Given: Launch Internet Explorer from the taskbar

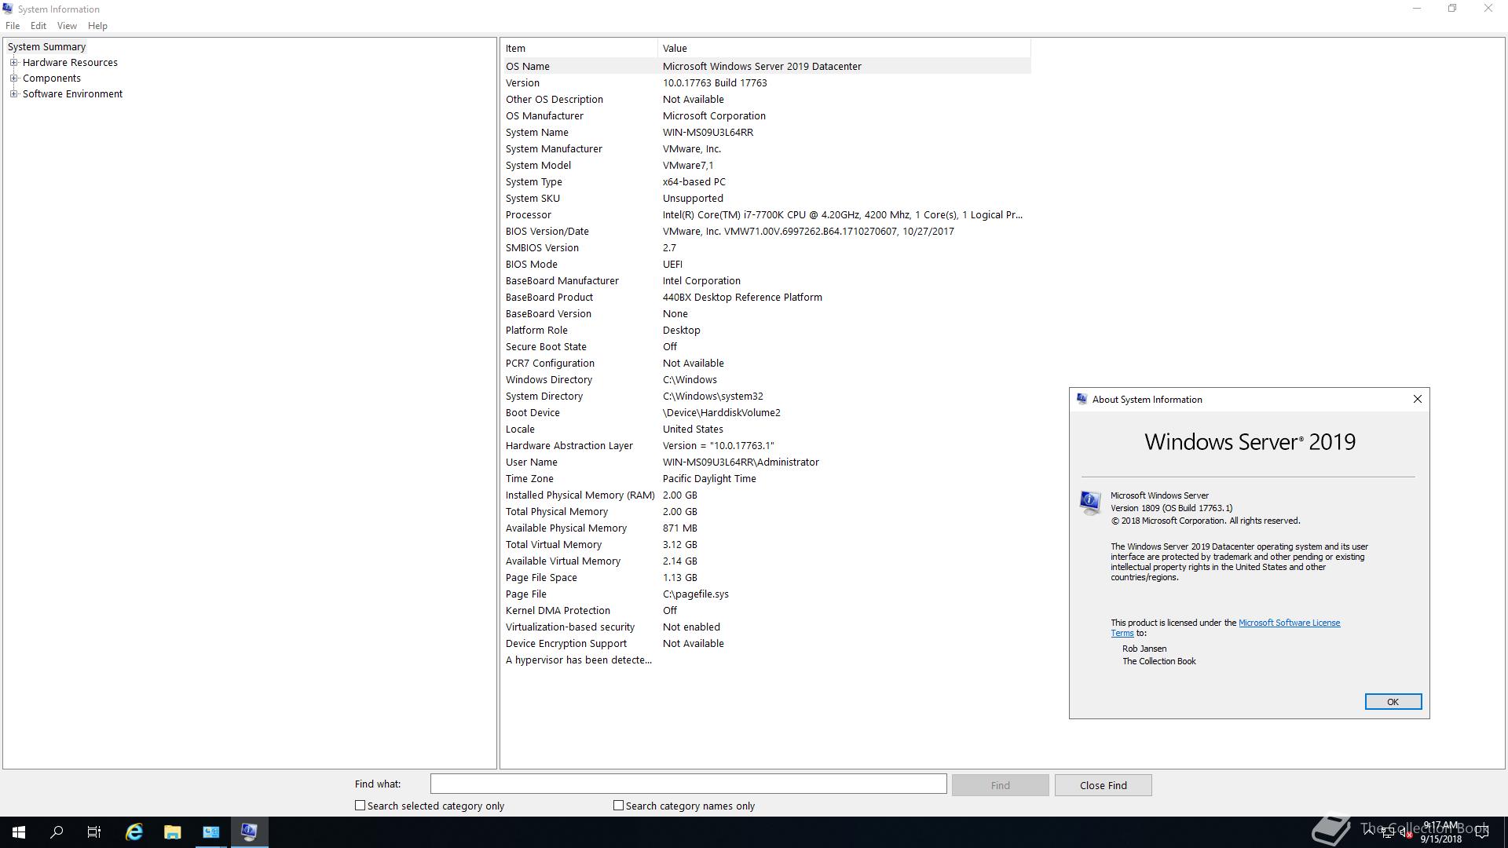Looking at the screenshot, I should 134,832.
